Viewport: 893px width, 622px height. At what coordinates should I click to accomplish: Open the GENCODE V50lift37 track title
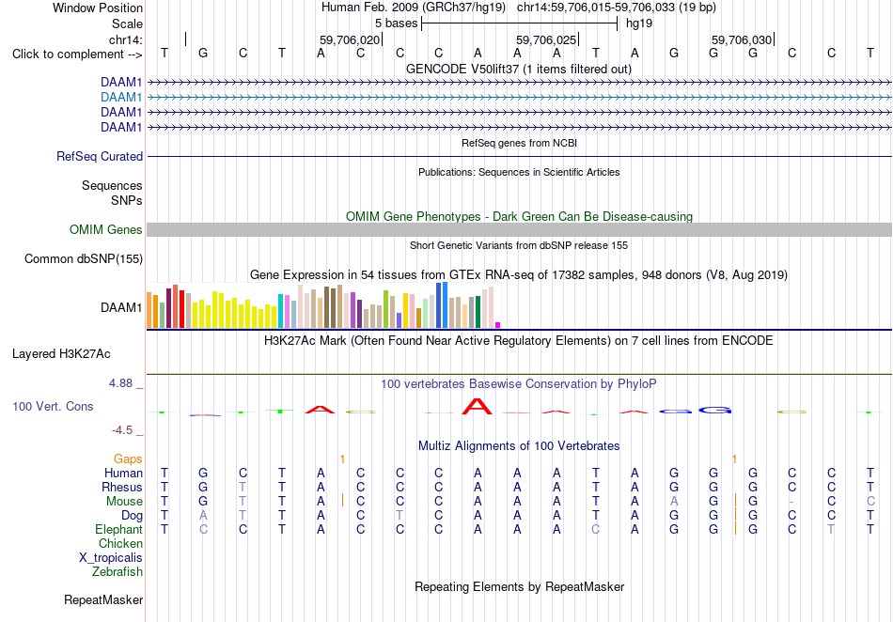[x=519, y=70]
